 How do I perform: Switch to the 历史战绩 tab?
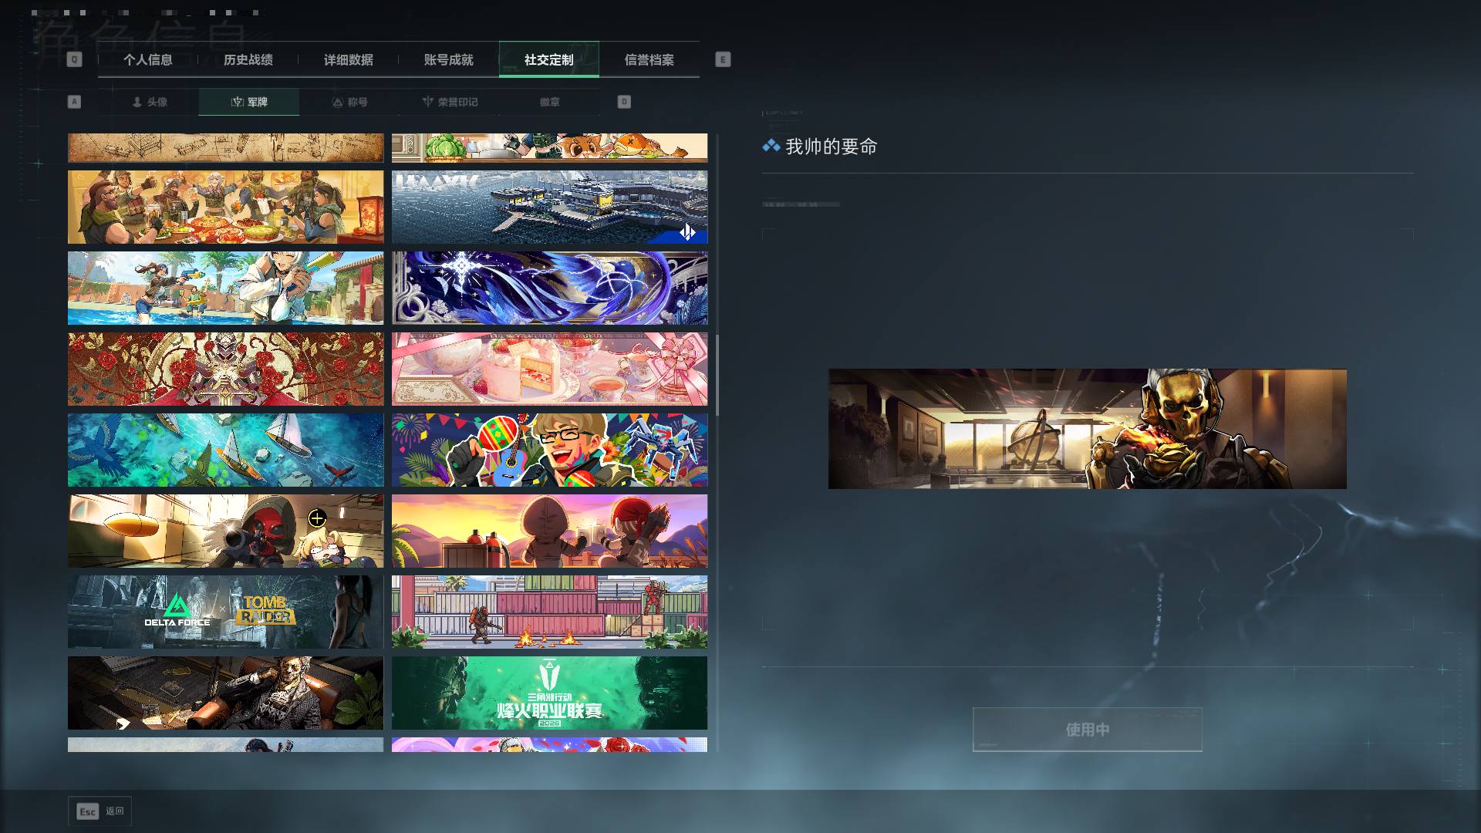click(248, 60)
